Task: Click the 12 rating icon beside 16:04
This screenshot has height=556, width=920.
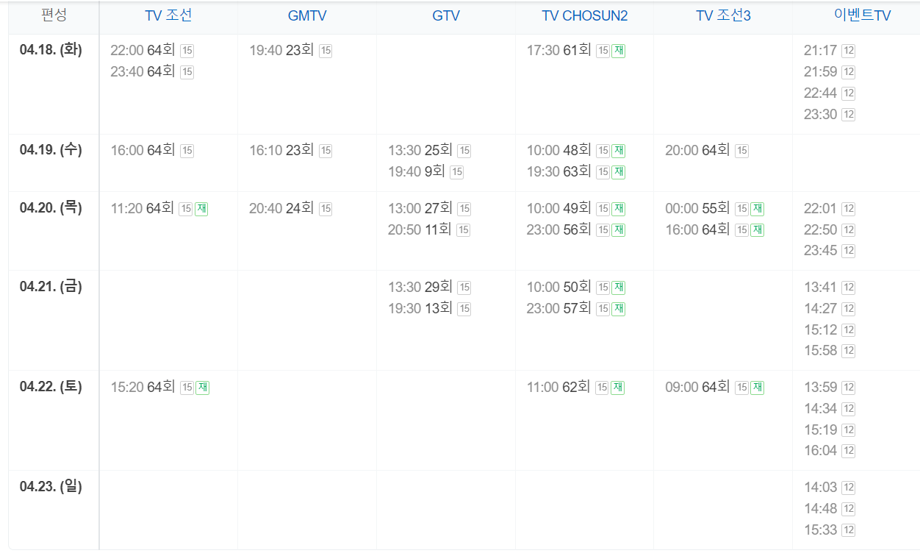Action: point(848,451)
